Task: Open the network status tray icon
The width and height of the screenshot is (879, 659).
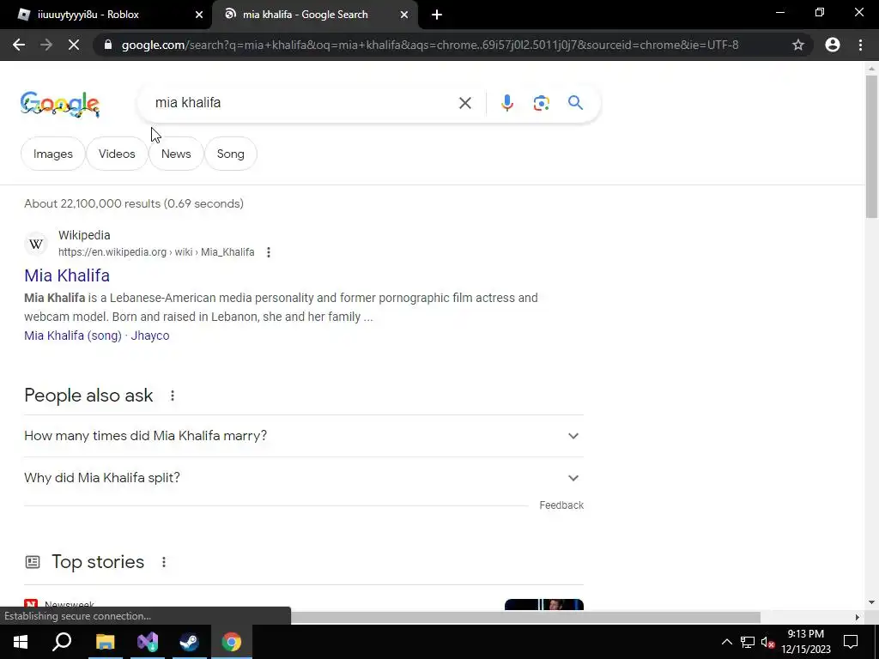Action: [x=748, y=642]
